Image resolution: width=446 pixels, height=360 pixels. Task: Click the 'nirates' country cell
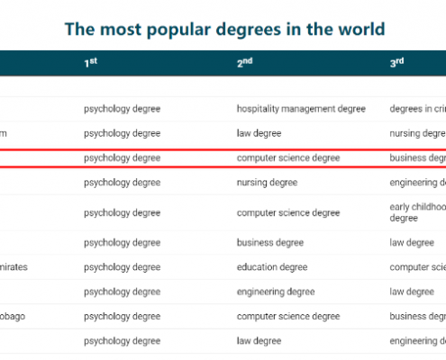(x=14, y=267)
